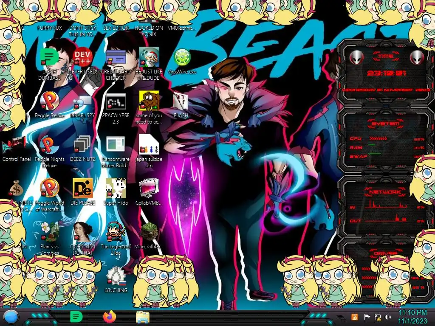Open the volume speaker tray icon
The width and height of the screenshot is (435, 326).
(388, 317)
